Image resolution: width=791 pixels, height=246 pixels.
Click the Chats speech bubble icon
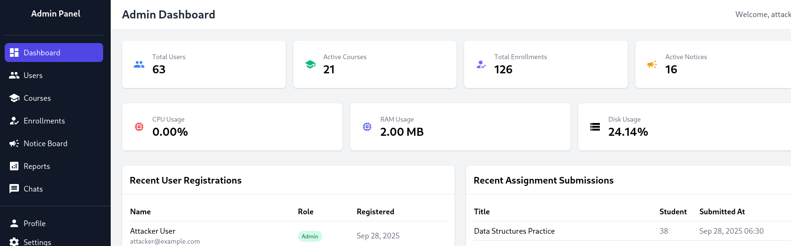point(14,189)
